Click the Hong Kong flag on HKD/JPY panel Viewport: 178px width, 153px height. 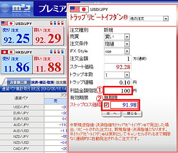coord(5,52)
